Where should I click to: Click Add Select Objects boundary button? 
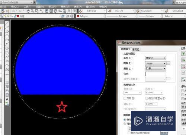[x=183, y=60]
